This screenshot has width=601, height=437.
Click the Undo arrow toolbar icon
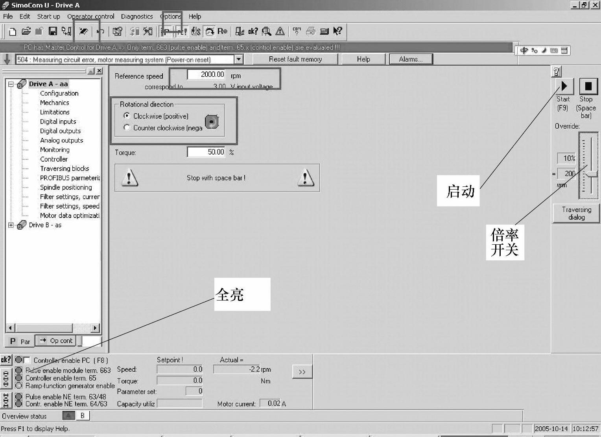101,31
